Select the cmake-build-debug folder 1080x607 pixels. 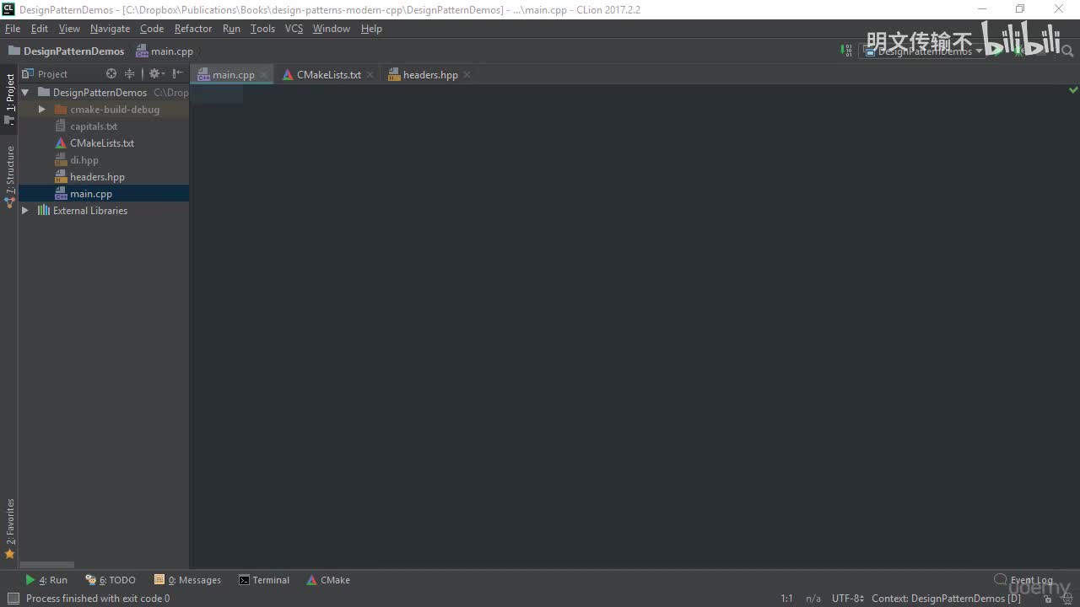coord(115,110)
